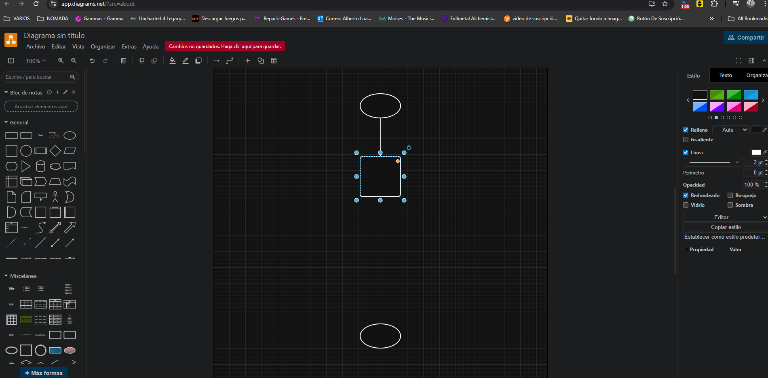Uncheck the Redondeado checkbox
Viewport: 768px width, 378px height.
click(686, 195)
